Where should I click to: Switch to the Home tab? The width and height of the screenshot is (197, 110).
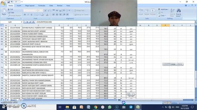[x=10, y=5]
